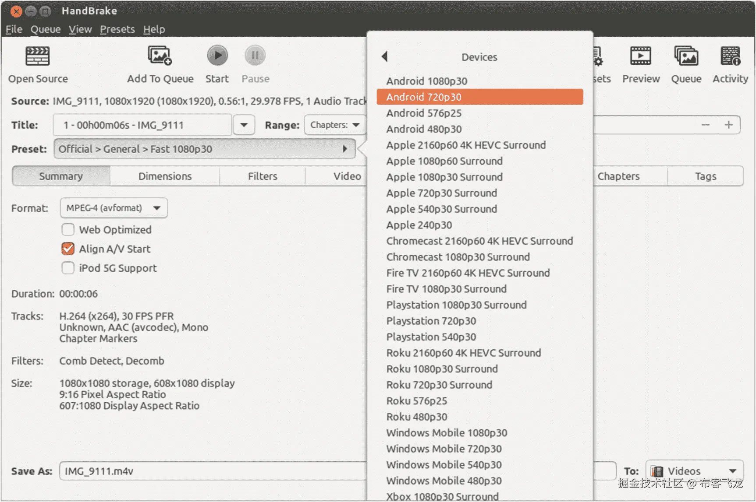Select the Apple 240p30 preset
The height and width of the screenshot is (502, 756).
tap(480, 225)
